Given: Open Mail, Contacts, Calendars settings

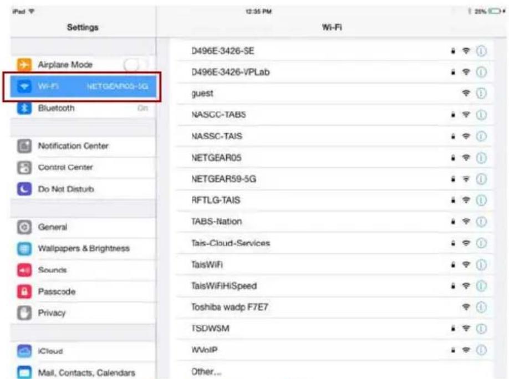Looking at the screenshot, I should [x=83, y=372].
